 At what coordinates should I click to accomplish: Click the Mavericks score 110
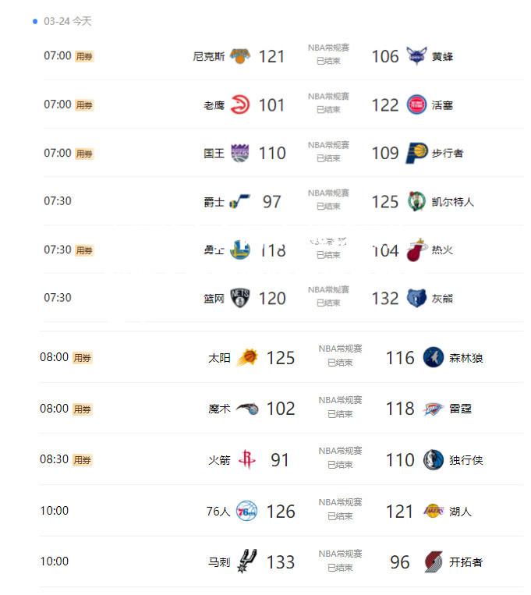[x=400, y=460]
